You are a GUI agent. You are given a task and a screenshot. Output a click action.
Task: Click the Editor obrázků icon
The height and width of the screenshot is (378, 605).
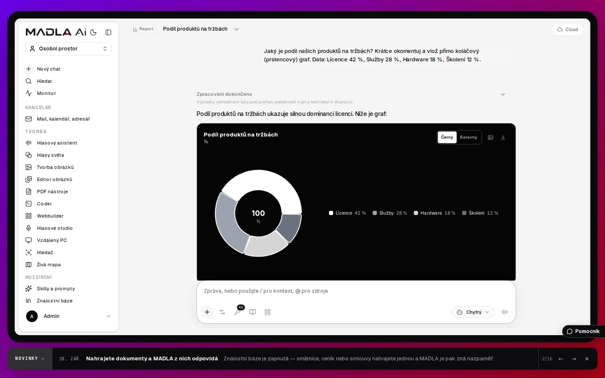(x=29, y=179)
